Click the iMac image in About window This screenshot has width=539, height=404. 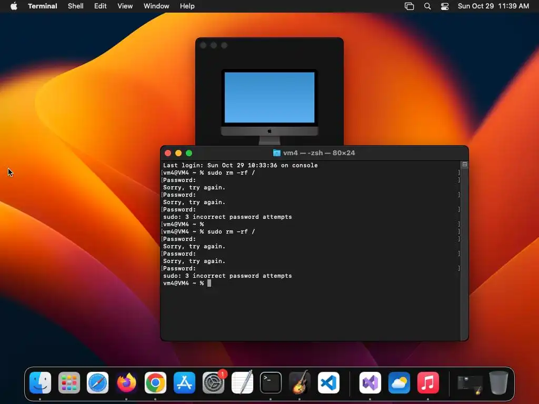pyautogui.click(x=269, y=107)
